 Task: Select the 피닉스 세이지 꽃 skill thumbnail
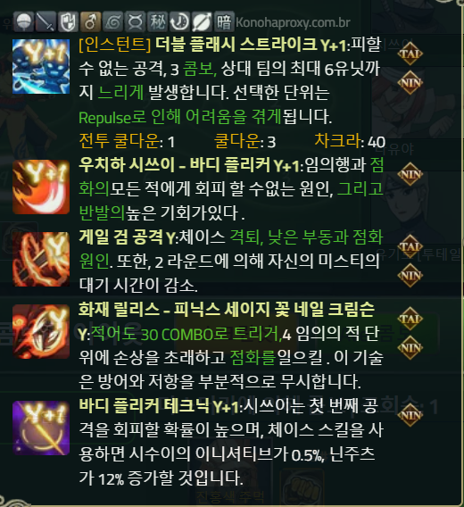click(41, 331)
